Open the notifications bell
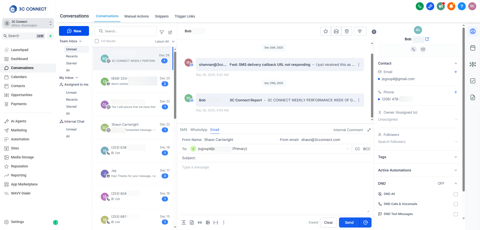 coord(451,6)
